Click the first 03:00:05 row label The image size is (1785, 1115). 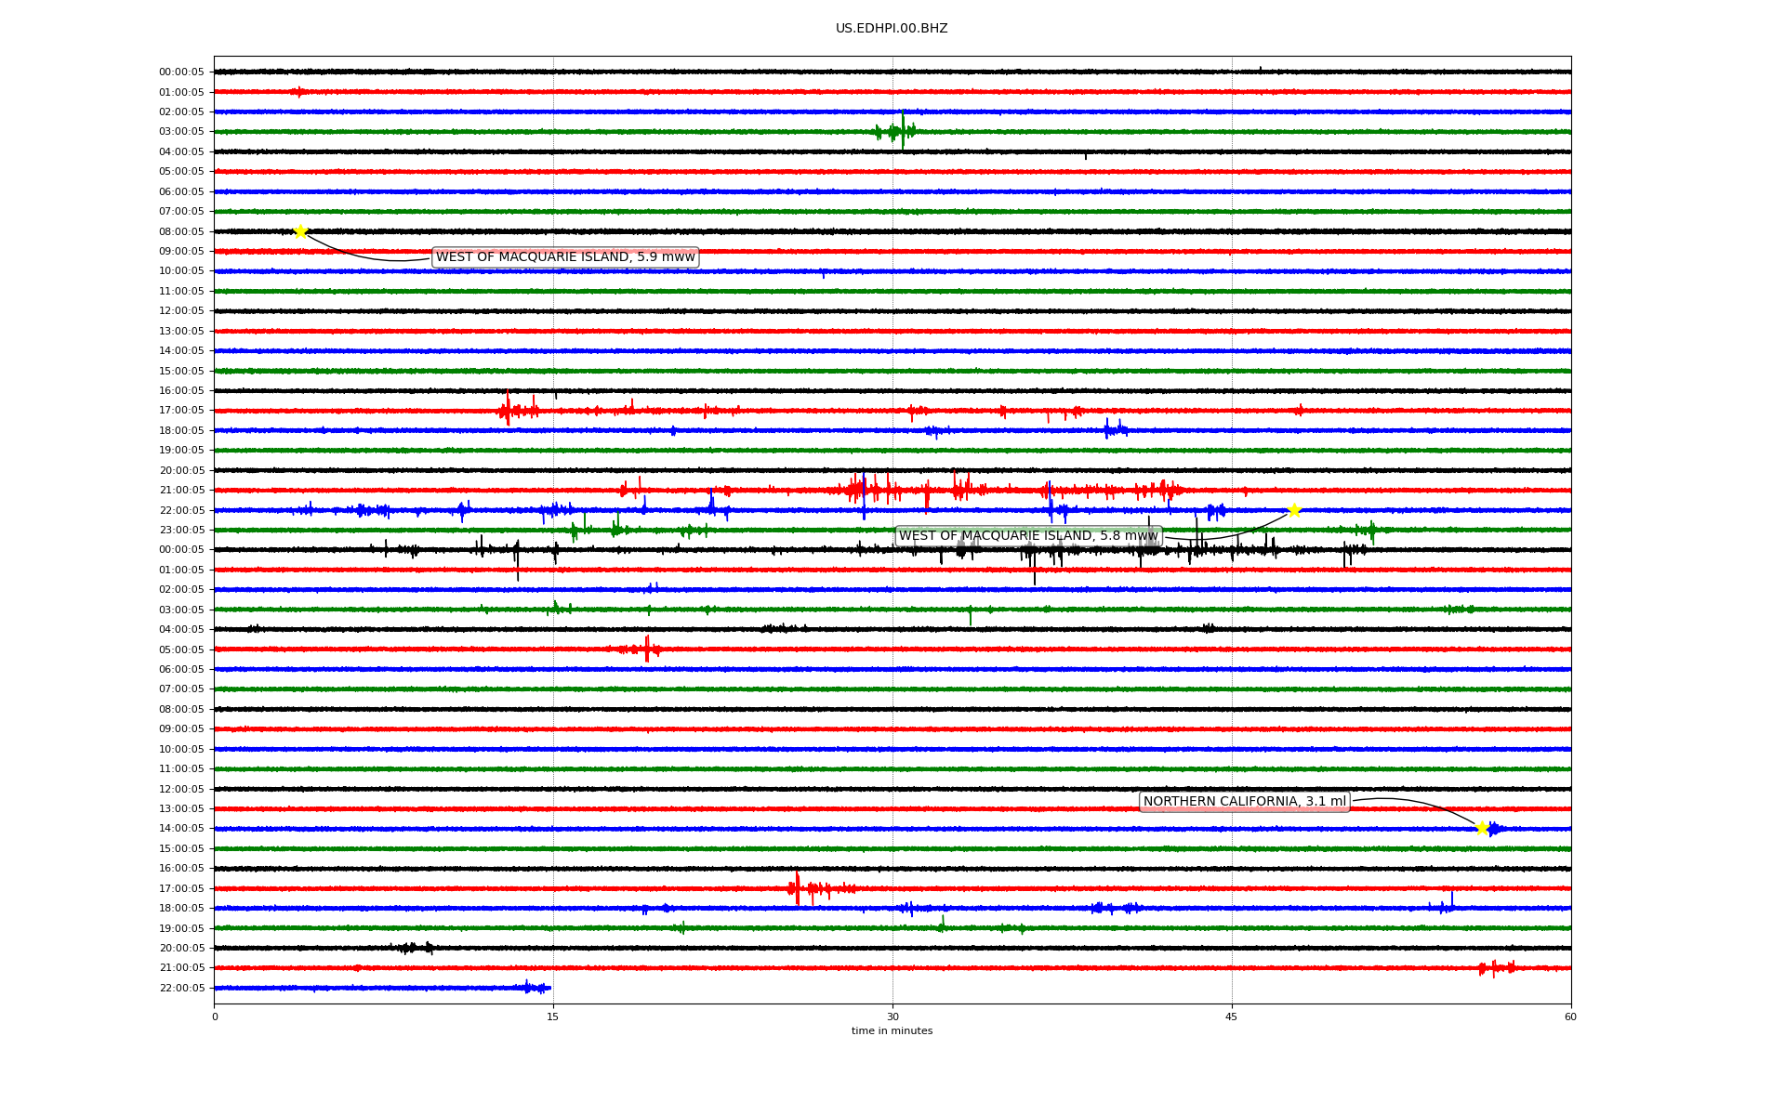point(181,132)
